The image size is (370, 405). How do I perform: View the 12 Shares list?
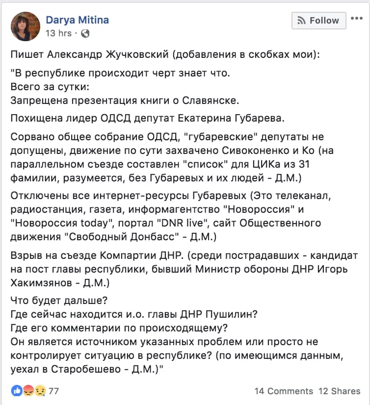tap(339, 391)
